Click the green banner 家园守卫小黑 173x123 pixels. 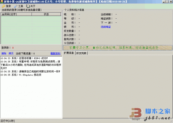[118, 48]
